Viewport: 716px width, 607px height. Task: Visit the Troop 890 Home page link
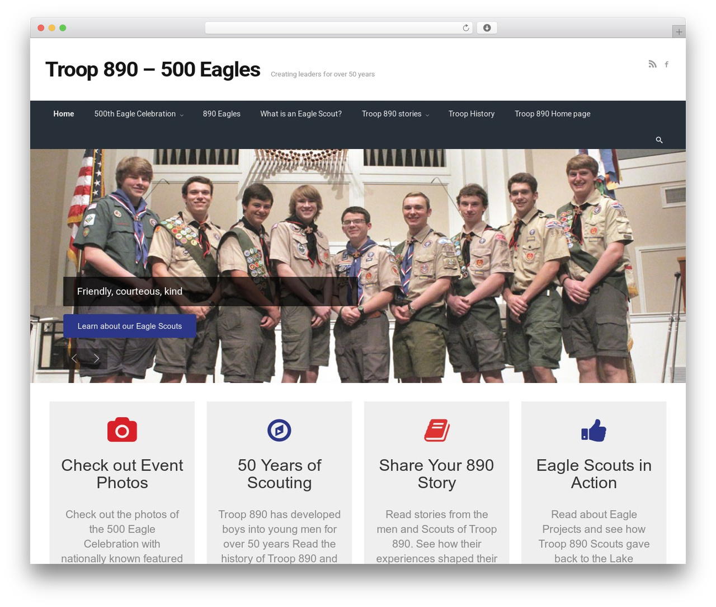(553, 114)
